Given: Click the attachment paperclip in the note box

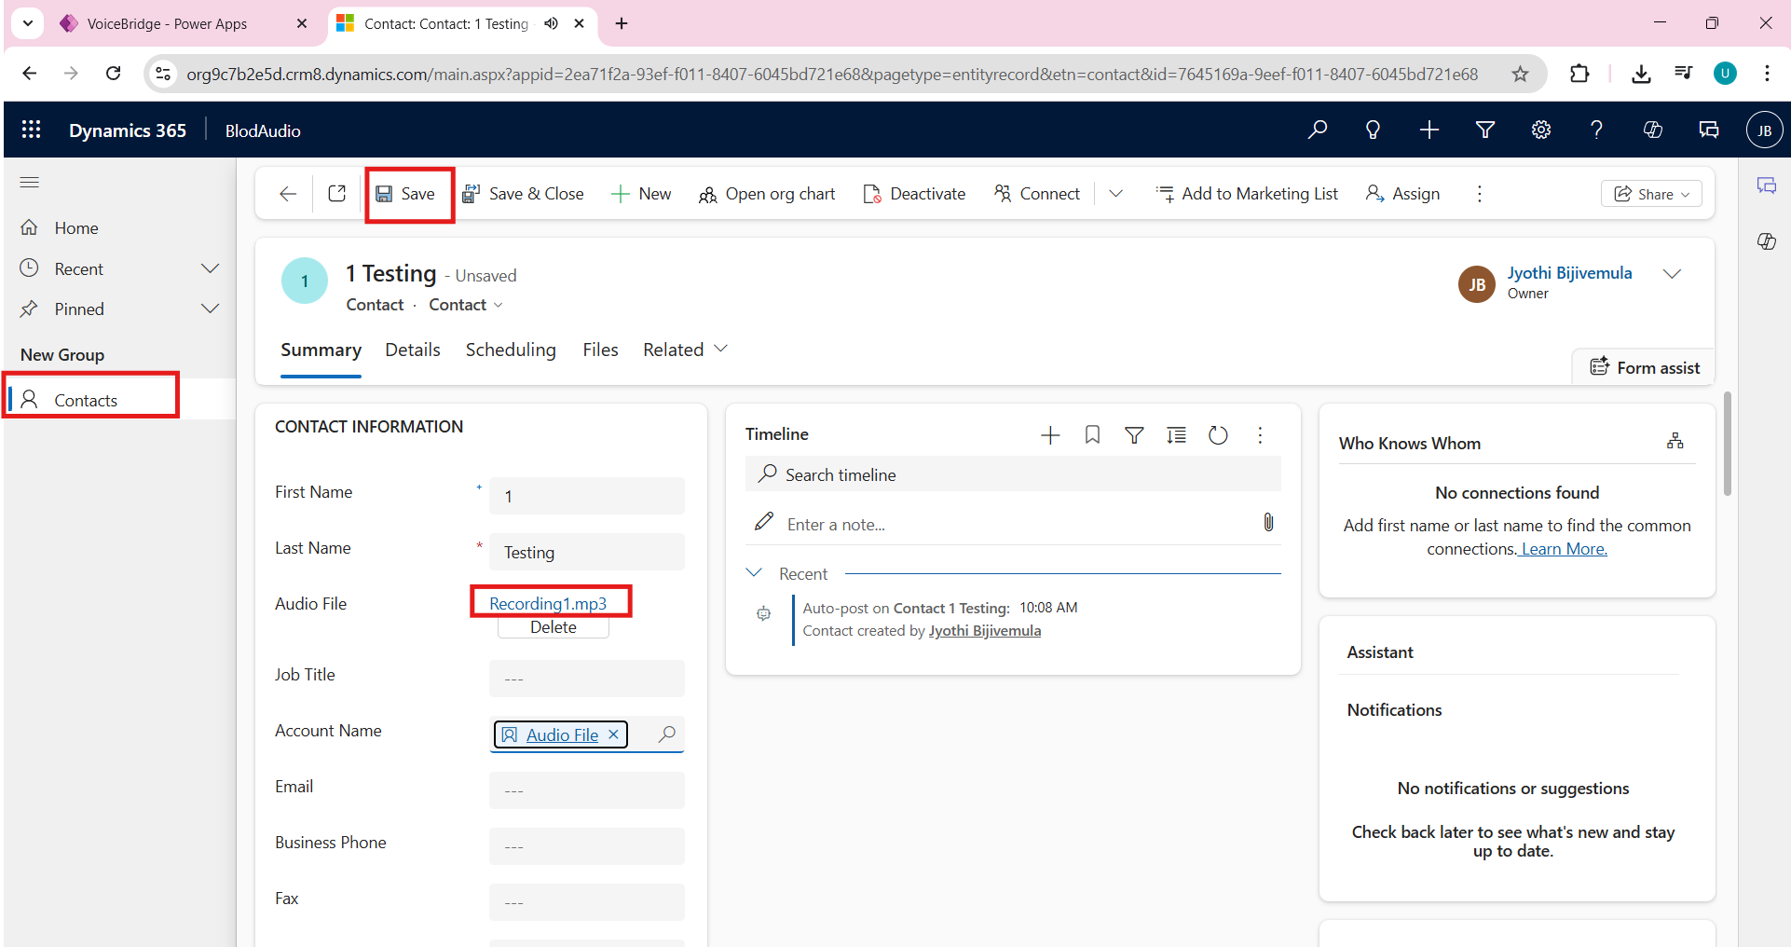Looking at the screenshot, I should pyautogui.click(x=1267, y=523).
